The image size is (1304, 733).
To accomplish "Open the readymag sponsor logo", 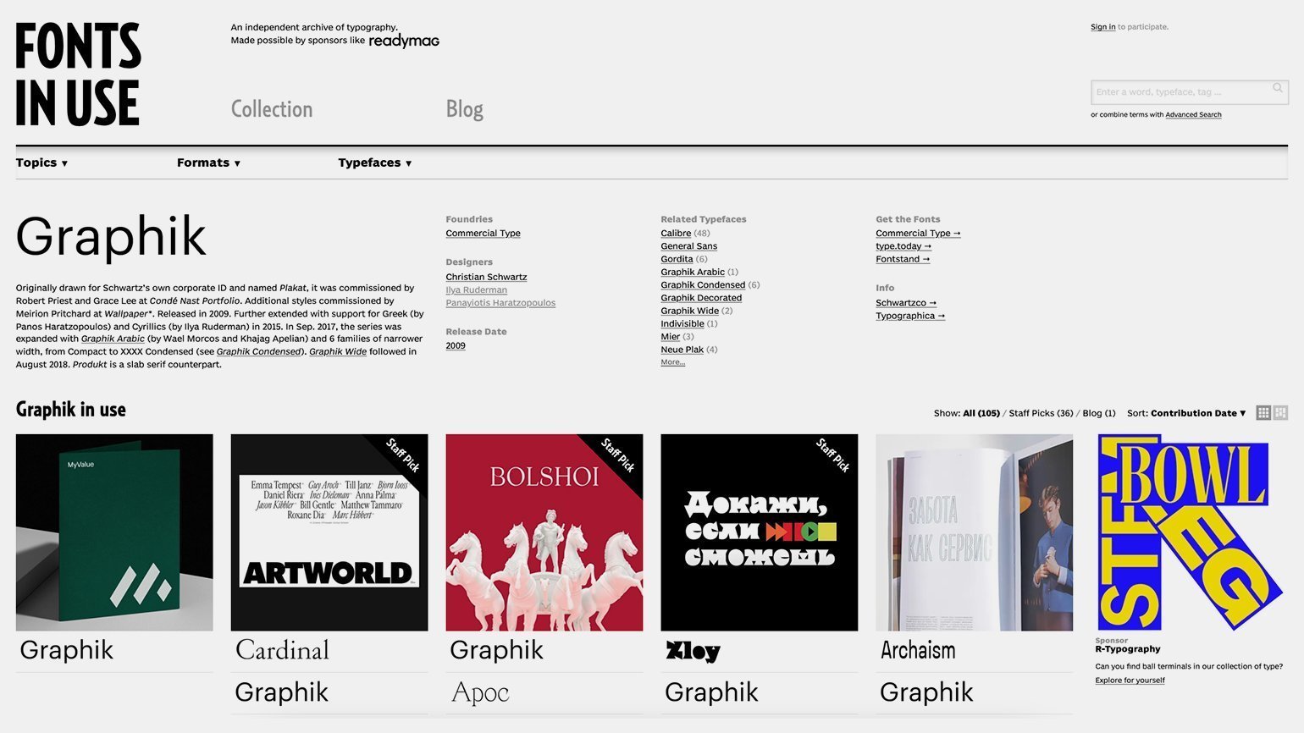I will point(404,41).
